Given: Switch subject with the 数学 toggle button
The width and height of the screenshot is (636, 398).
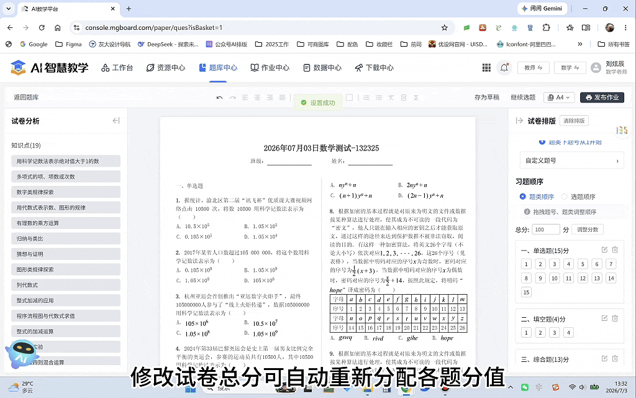Looking at the screenshot, I should click(x=570, y=68).
